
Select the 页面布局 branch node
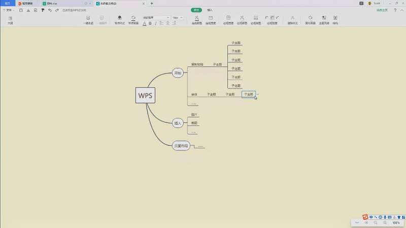point(181,146)
